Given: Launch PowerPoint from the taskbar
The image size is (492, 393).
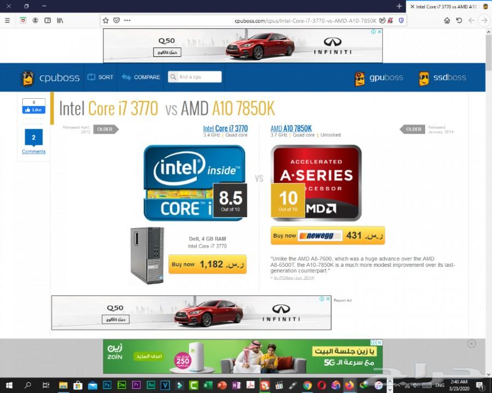Looking at the screenshot, I should point(222,385).
